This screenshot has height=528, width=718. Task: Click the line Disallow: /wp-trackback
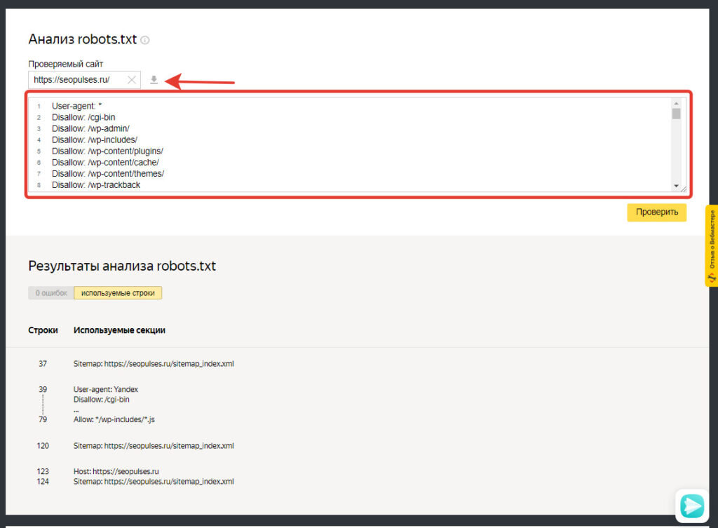95,185
